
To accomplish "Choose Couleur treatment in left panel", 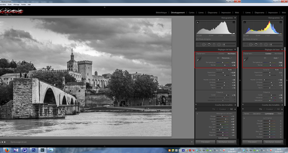I will coord(221,54).
